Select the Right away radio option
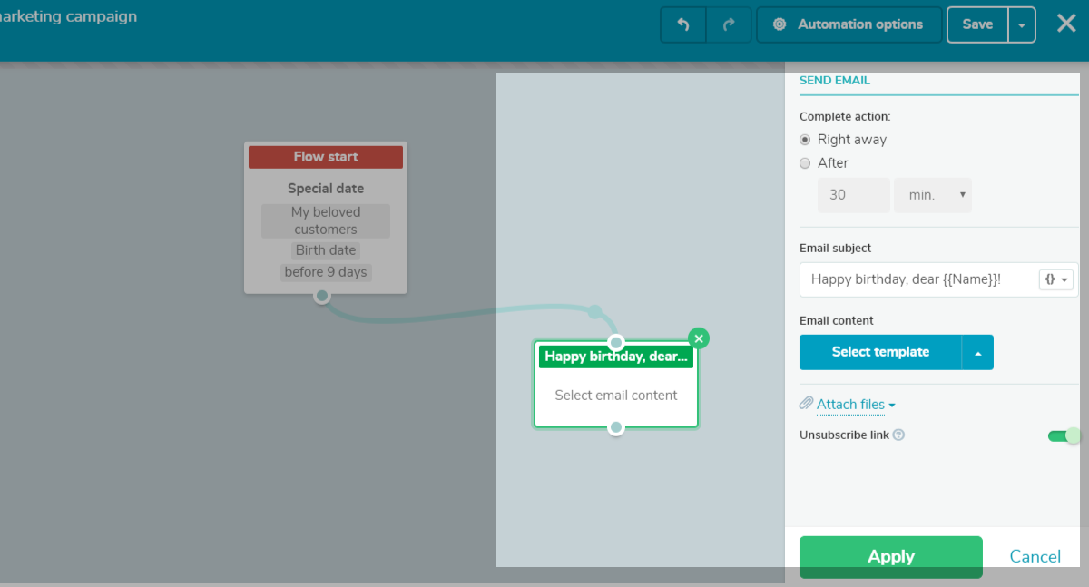The image size is (1089, 587). coord(805,140)
